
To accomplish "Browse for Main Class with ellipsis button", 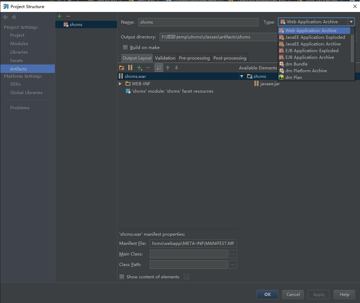I will pyautogui.click(x=233, y=254).
